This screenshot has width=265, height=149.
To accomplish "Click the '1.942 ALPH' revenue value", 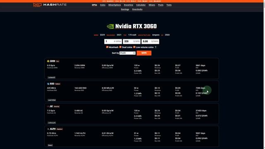I will tap(80, 133).
